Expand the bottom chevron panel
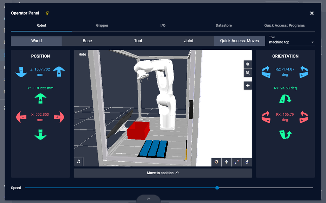The height and width of the screenshot is (203, 326). [x=148, y=199]
